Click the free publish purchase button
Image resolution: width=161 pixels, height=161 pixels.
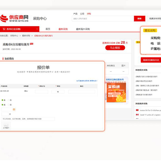(154, 19)
